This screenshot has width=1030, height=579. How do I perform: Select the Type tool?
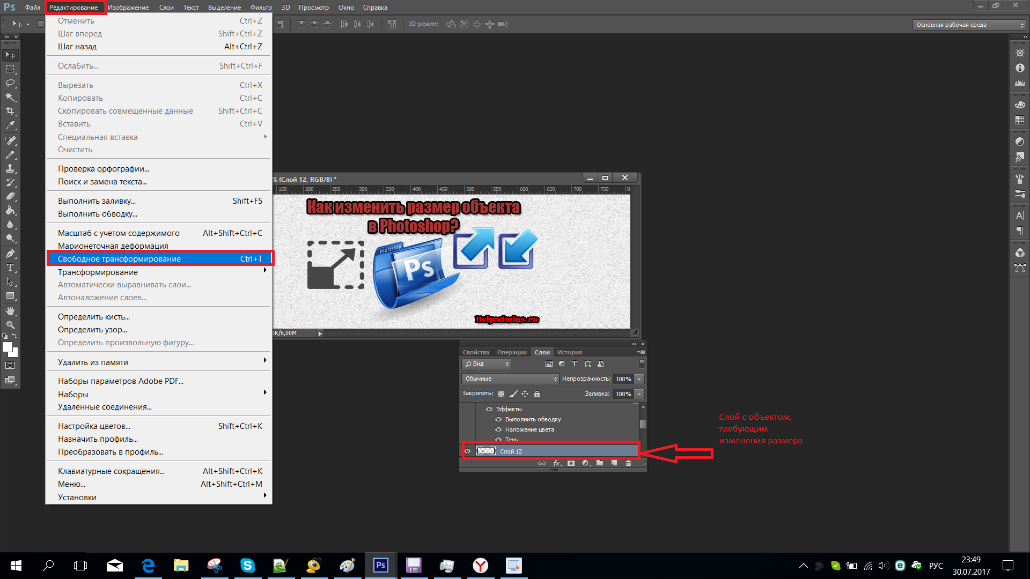(9, 267)
